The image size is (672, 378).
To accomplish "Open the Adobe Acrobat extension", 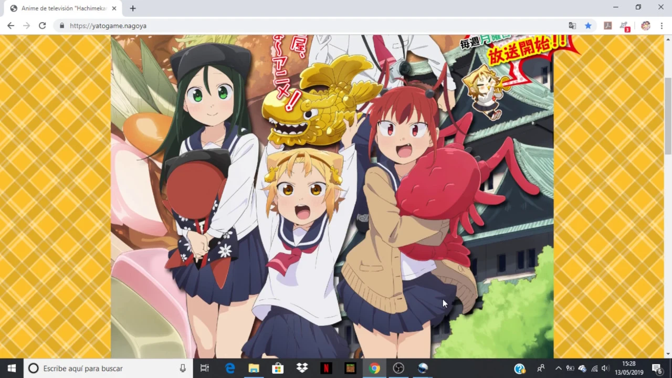I will [x=608, y=25].
